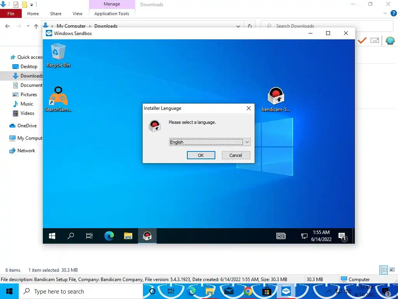Image resolution: width=398 pixels, height=299 pixels.
Task: Maximize the Windows Sandbox window
Action: click(328, 33)
